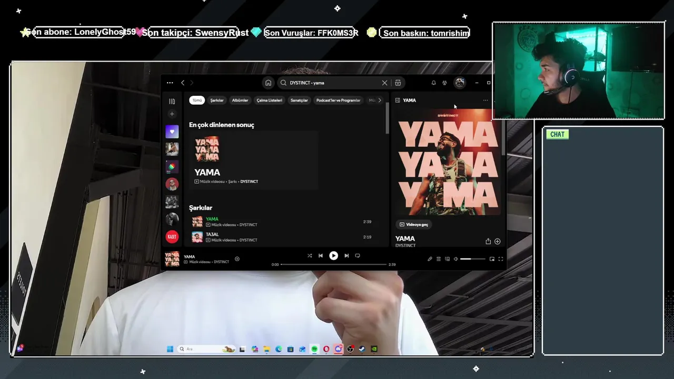Screen dimensions: 674x379
Task: Open the Opera browser from the taskbar
Action: (x=326, y=349)
